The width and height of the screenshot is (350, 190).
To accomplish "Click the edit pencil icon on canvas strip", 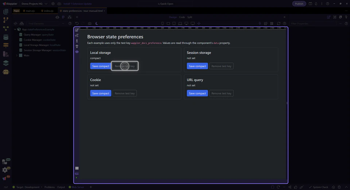I will pyautogui.click(x=77, y=30).
